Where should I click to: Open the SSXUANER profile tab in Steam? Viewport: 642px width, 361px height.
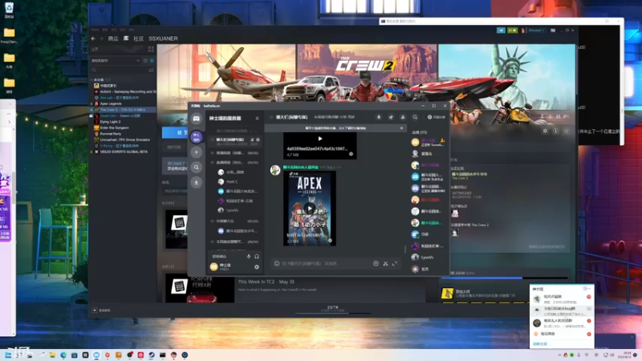click(163, 39)
